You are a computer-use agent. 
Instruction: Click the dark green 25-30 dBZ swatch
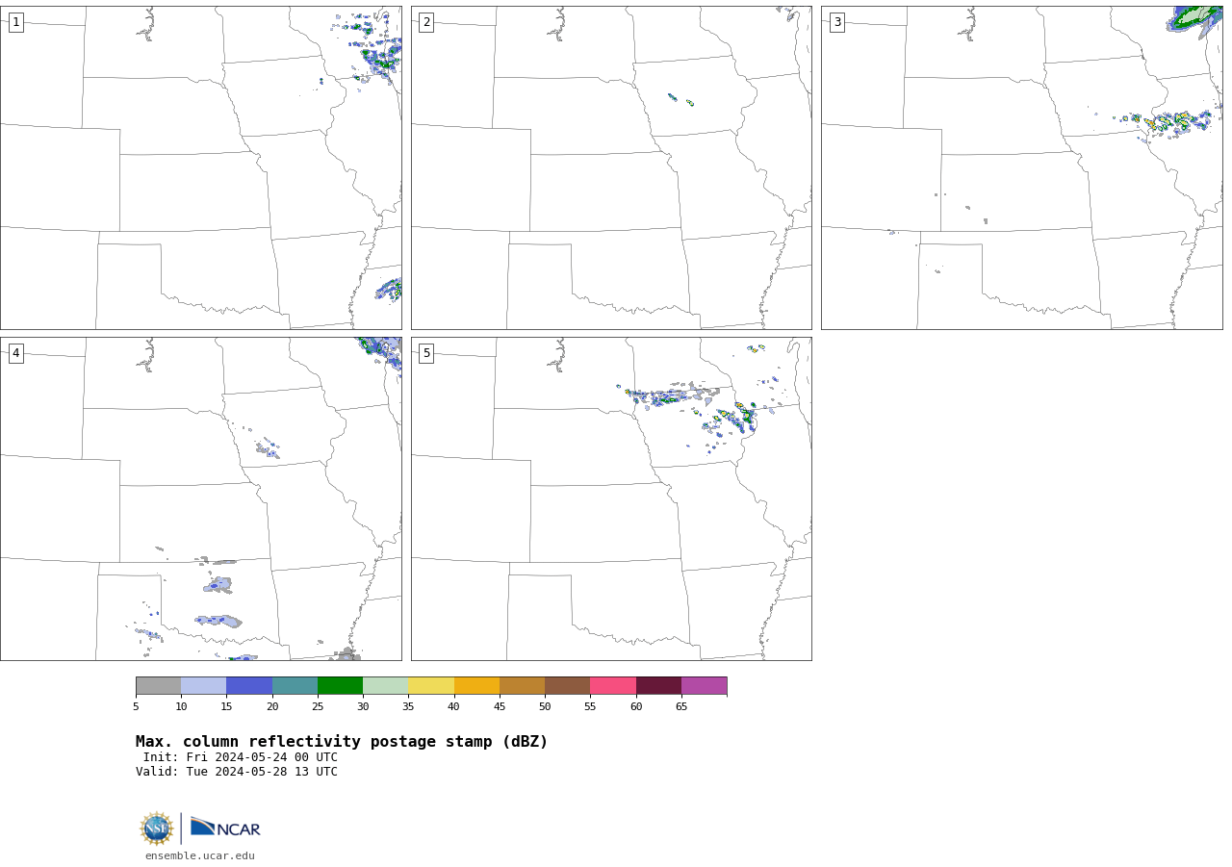click(x=340, y=686)
